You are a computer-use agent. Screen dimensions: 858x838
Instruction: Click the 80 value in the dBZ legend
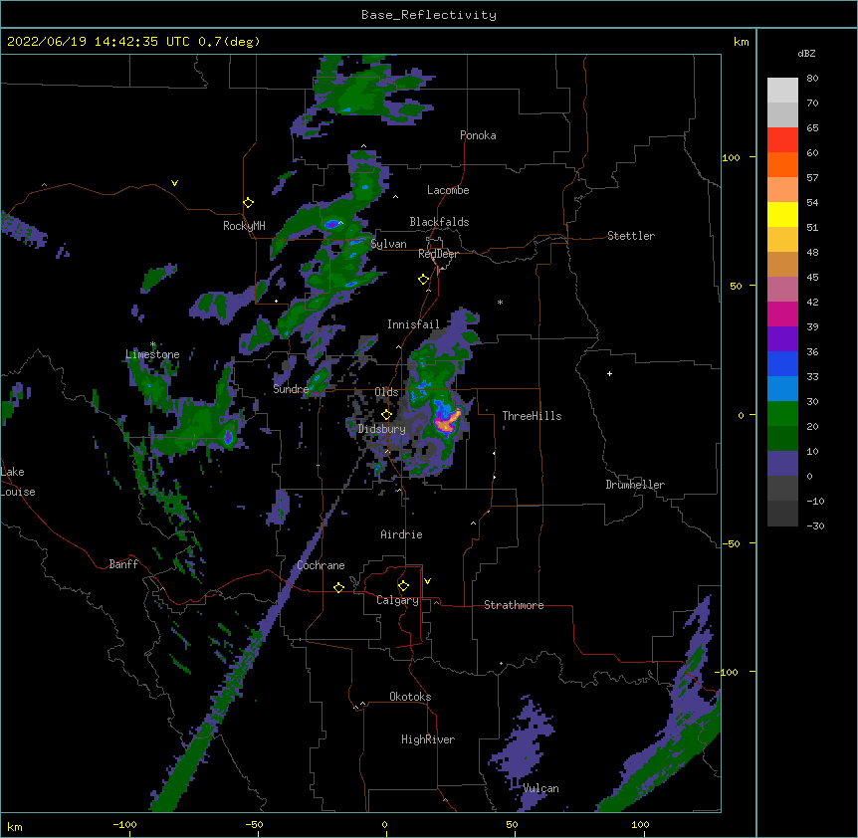pyautogui.click(x=812, y=79)
